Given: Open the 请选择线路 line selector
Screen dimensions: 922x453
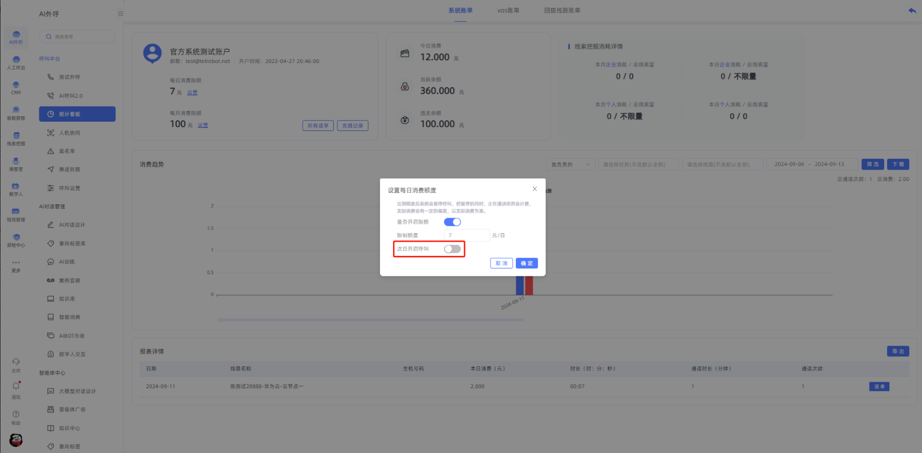Looking at the screenshot, I should click(x=722, y=165).
